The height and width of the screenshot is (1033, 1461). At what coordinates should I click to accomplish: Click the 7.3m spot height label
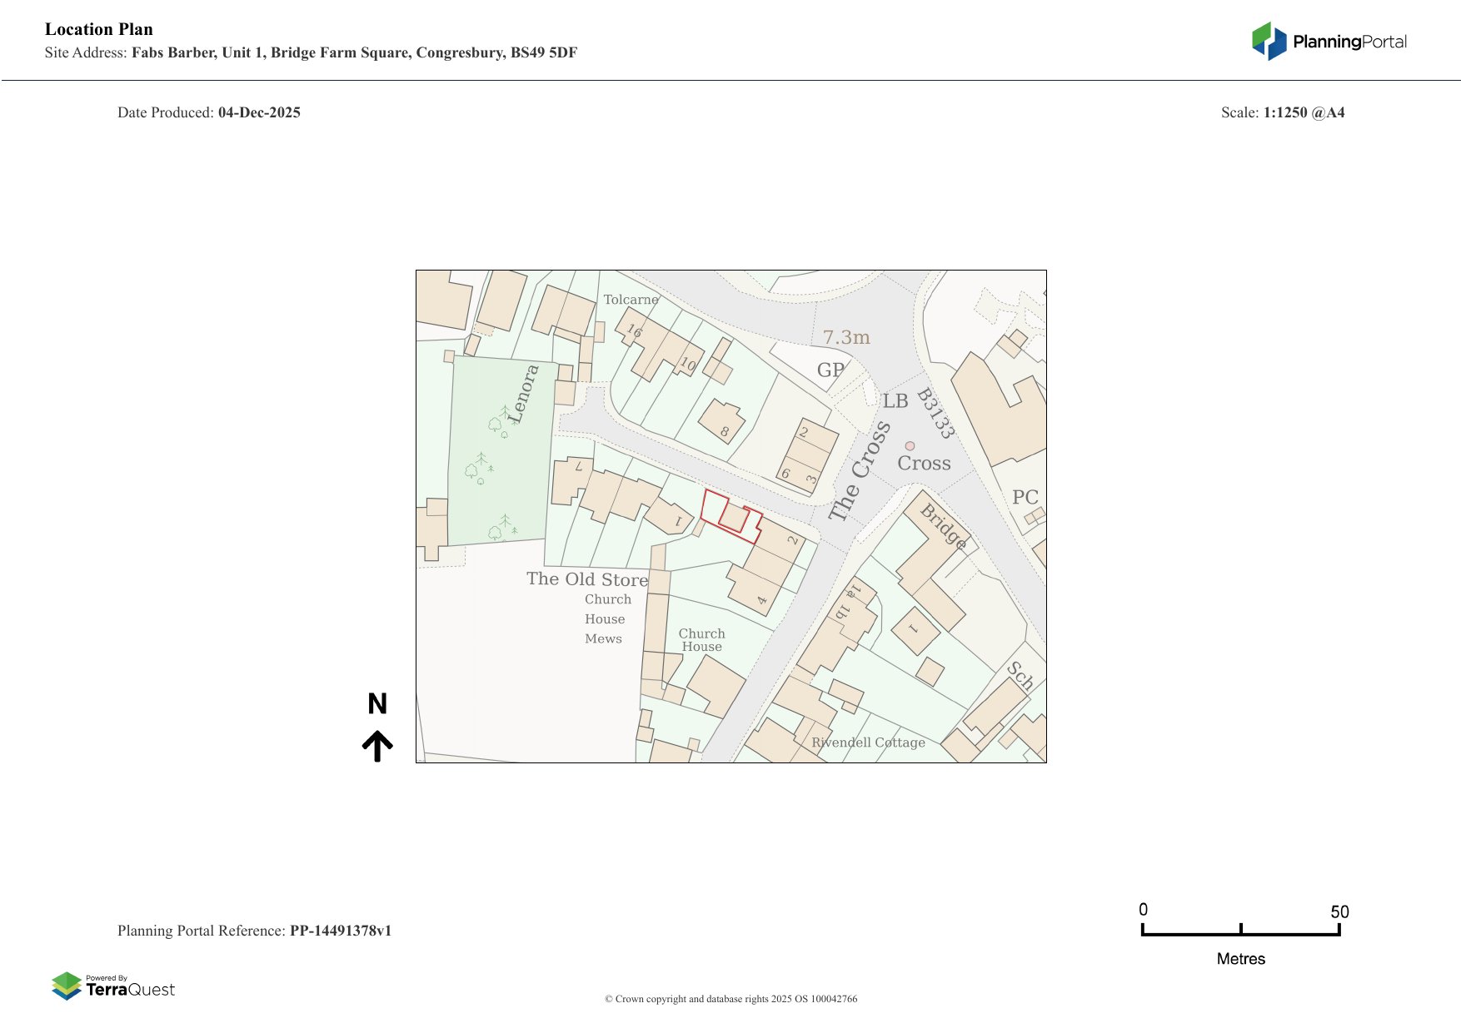pyautogui.click(x=846, y=337)
